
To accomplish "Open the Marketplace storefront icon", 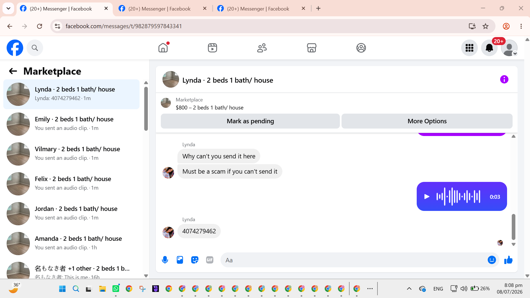I will click(311, 48).
